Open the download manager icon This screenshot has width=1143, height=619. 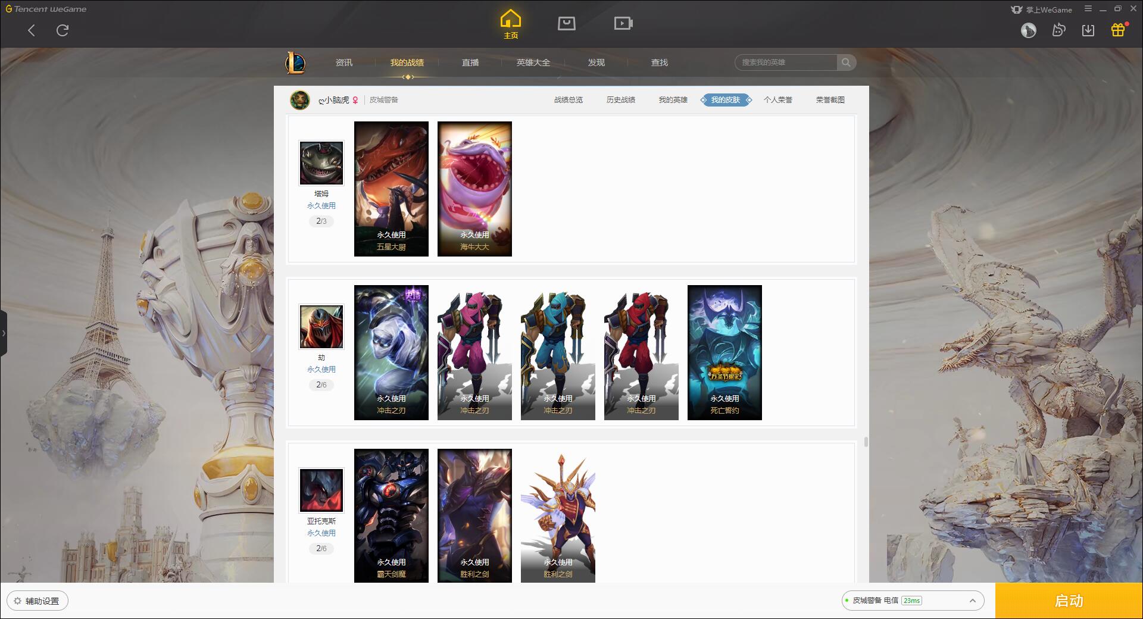1088,30
